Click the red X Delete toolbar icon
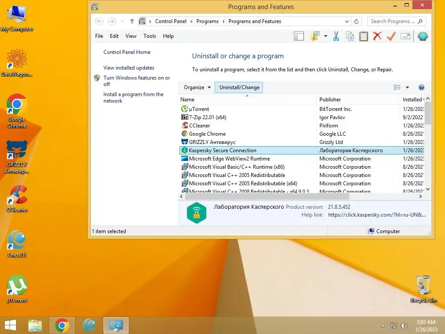Viewport: 445px width, 334px height. coord(377,36)
